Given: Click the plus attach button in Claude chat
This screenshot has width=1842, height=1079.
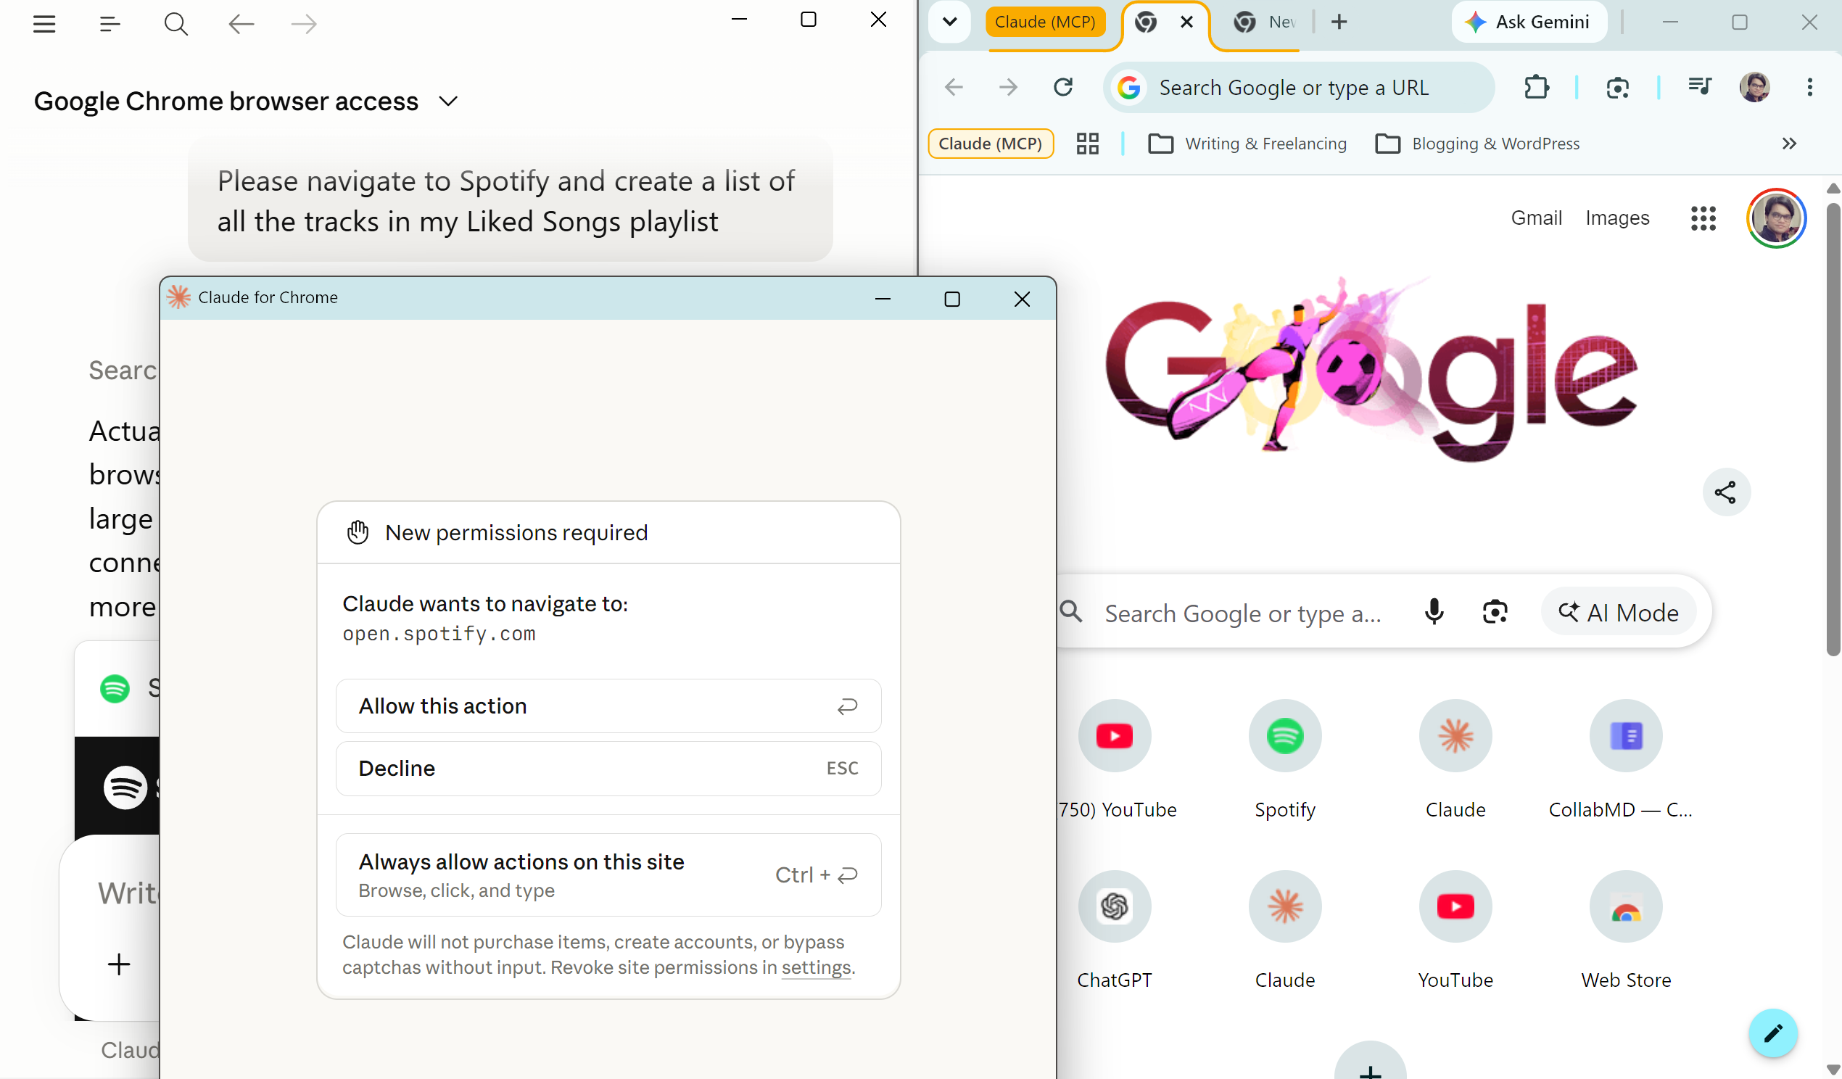Looking at the screenshot, I should coord(118,964).
